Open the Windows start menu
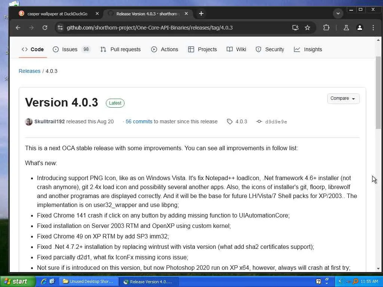This screenshot has width=383, height=287. (18, 282)
